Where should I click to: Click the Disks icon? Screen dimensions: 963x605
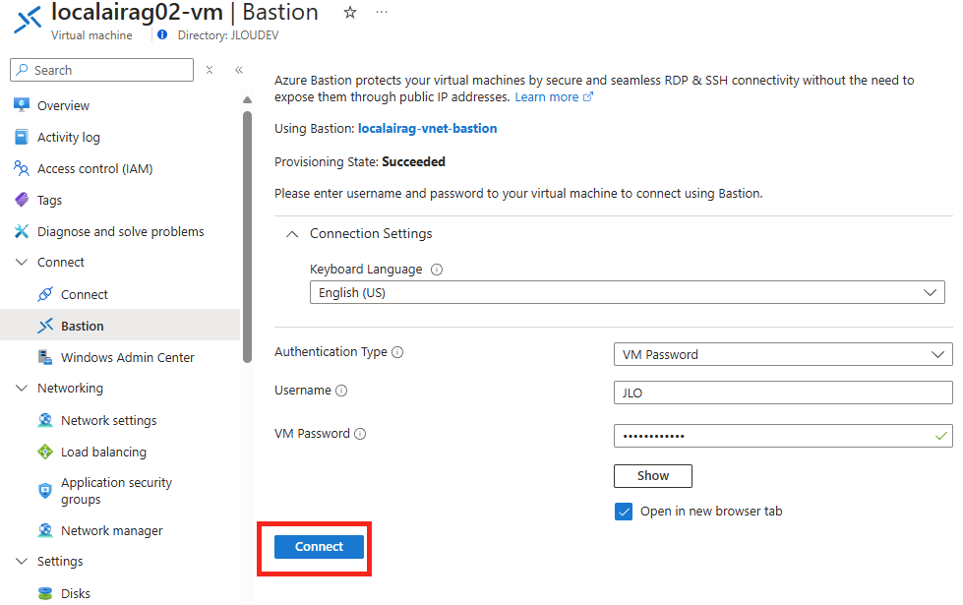[x=45, y=593]
